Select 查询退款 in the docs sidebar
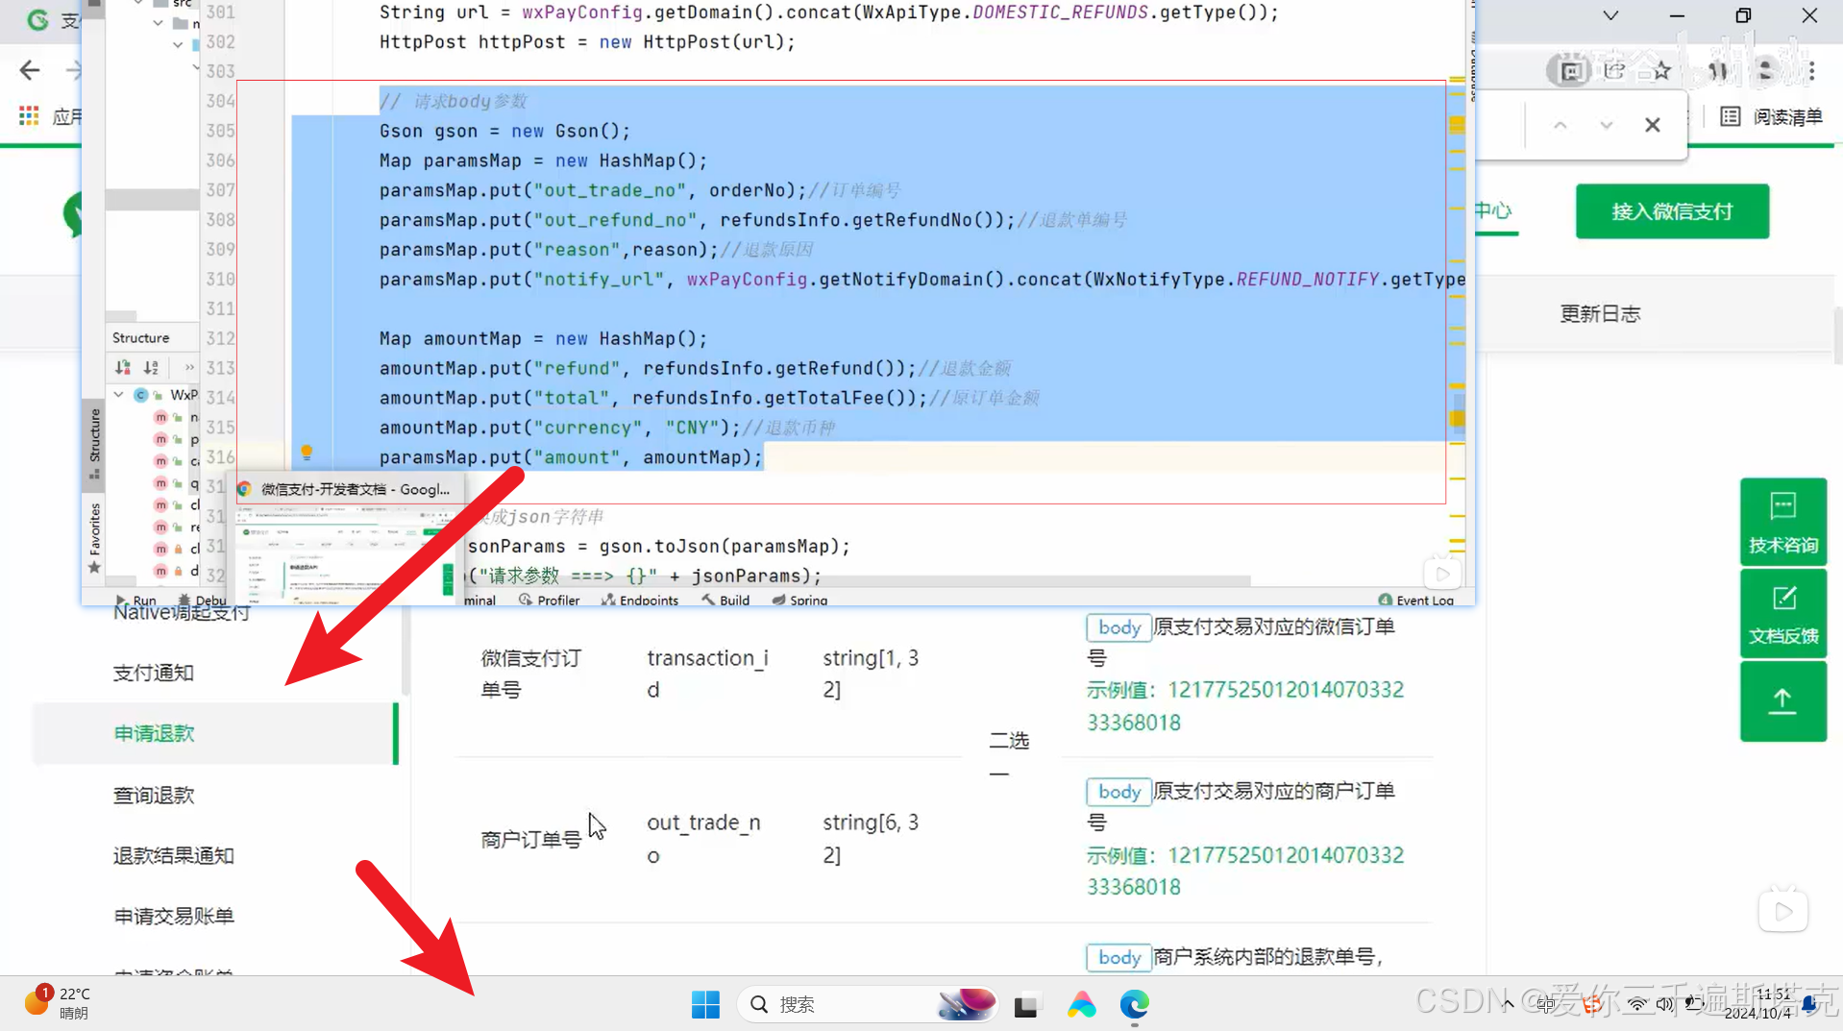 [154, 795]
